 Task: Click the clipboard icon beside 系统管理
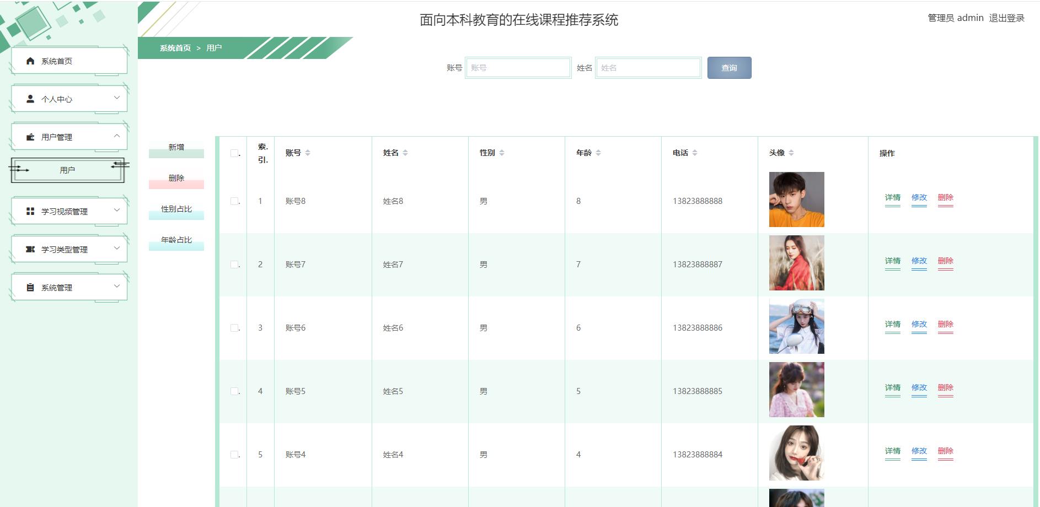tap(30, 287)
